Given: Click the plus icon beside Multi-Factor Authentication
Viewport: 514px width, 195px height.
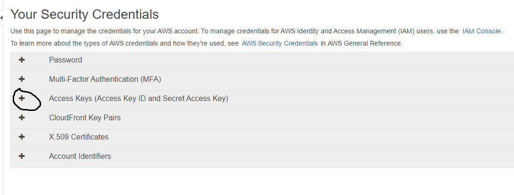Looking at the screenshot, I should pyautogui.click(x=22, y=79).
